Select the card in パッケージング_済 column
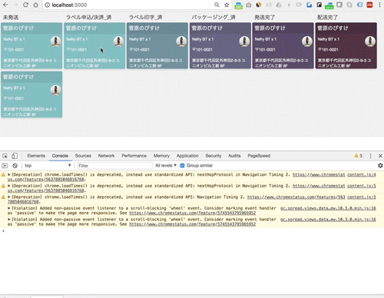384x298 pixels. 220,45
